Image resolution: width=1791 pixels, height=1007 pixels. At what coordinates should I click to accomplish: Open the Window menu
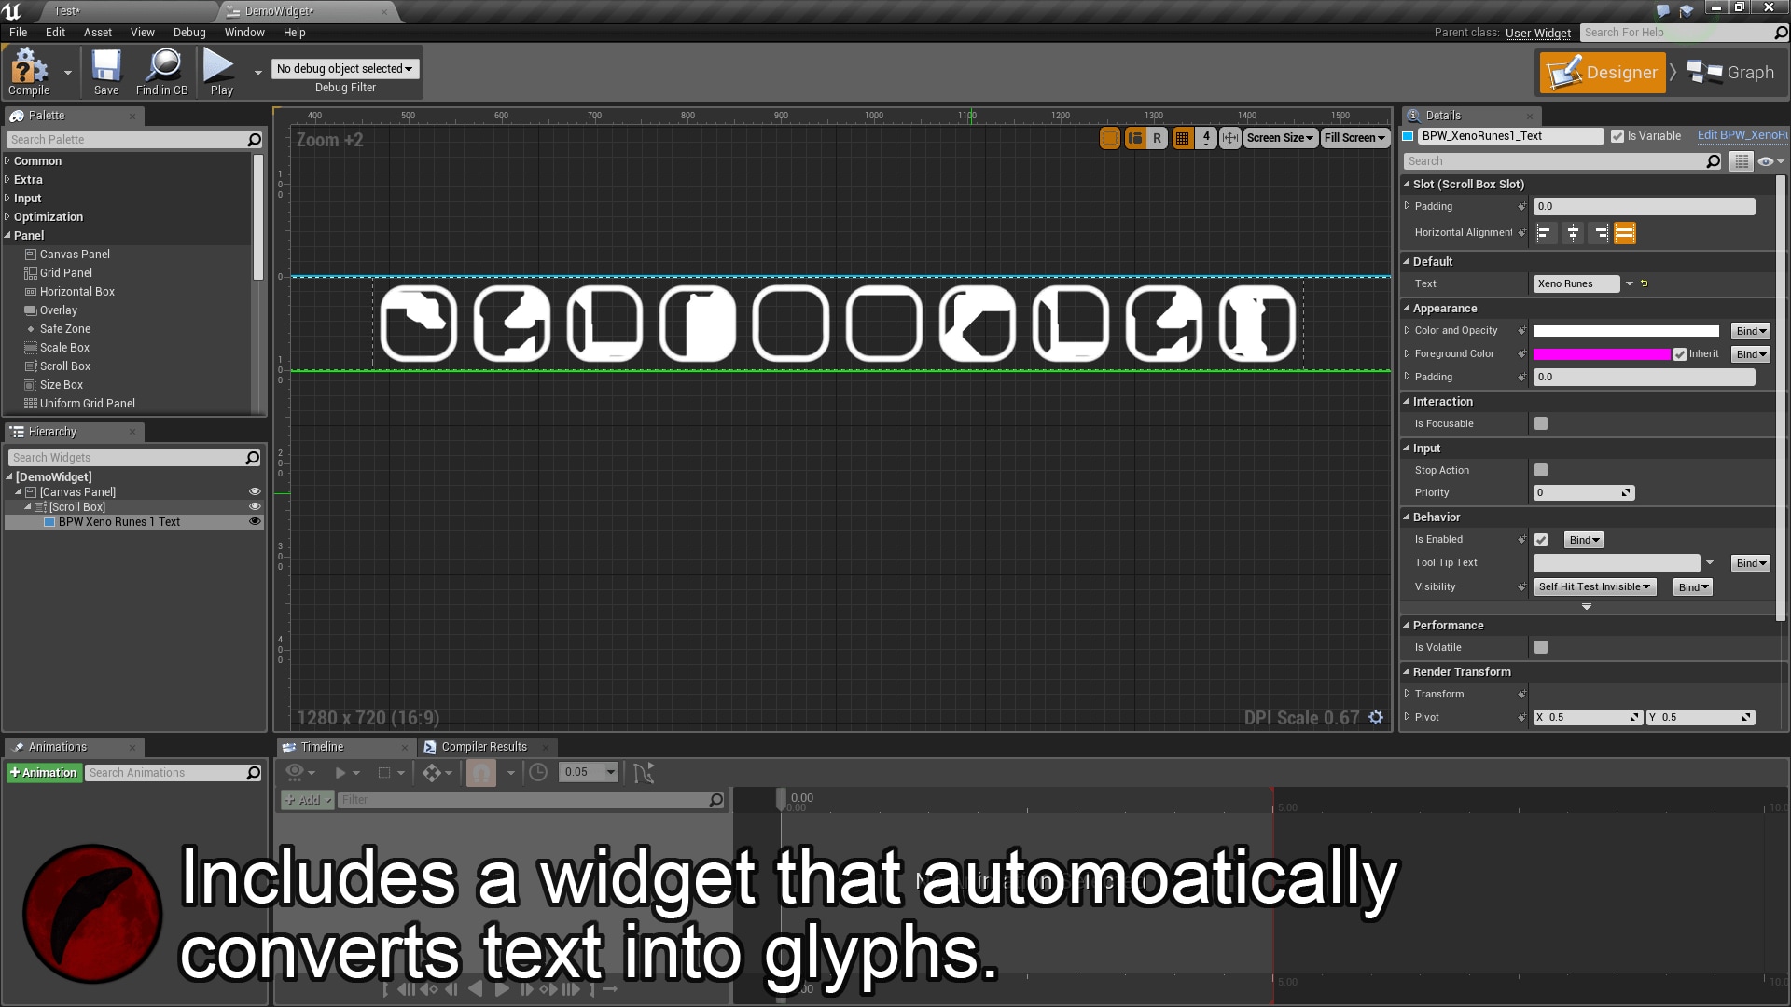244,32
